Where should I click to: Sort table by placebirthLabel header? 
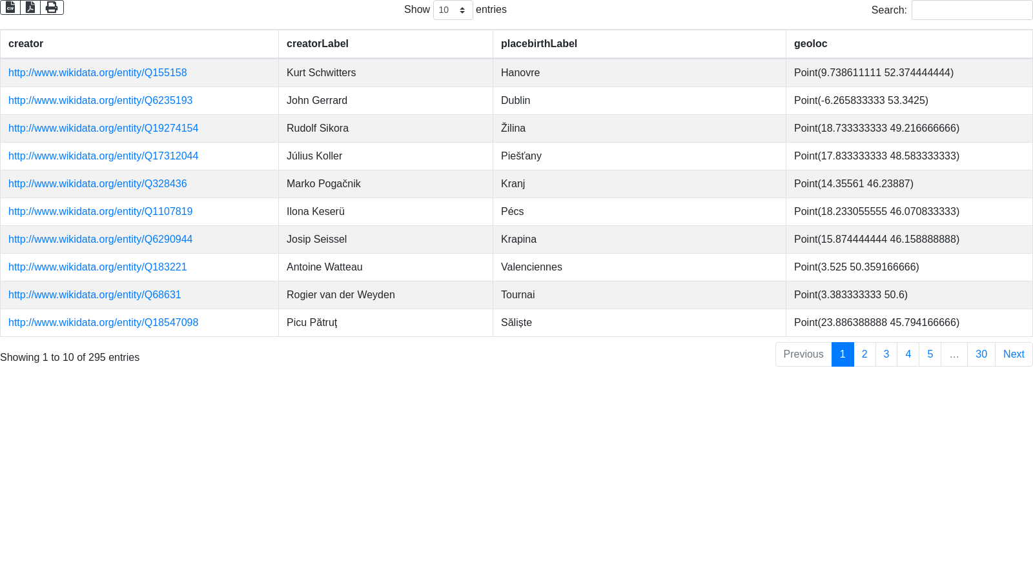coord(538,44)
